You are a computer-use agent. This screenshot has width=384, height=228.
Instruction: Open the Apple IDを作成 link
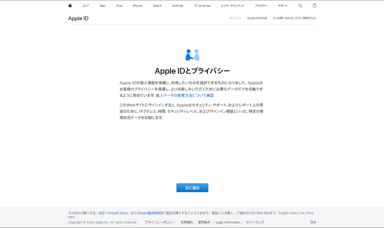pos(257,18)
